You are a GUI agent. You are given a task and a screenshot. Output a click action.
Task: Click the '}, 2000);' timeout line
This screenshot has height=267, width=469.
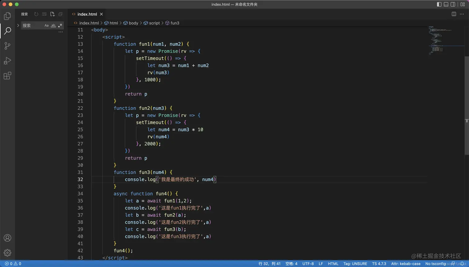pos(149,144)
